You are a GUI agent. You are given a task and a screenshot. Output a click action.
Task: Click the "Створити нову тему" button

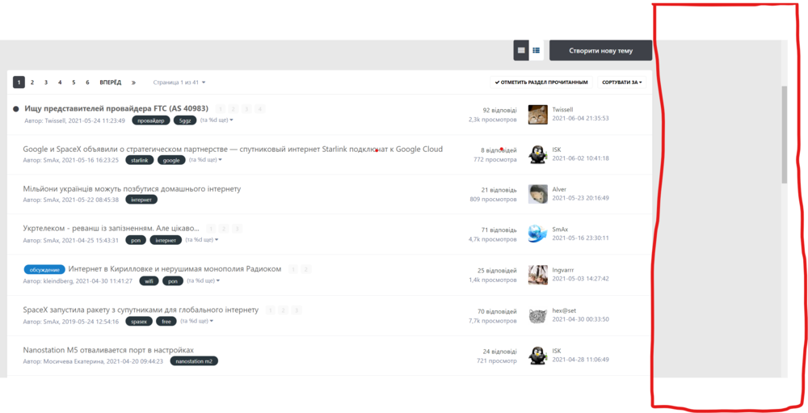coord(600,50)
